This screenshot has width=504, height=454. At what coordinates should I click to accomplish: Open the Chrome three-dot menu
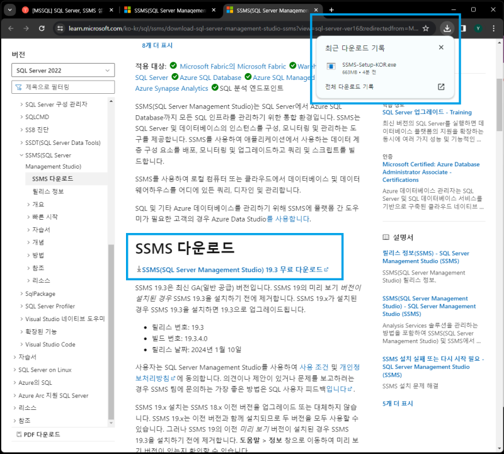(x=494, y=28)
